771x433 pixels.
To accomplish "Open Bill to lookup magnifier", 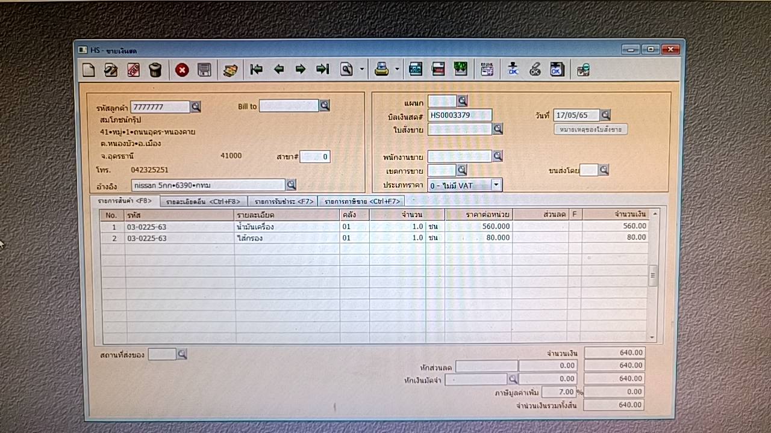I will (x=325, y=106).
